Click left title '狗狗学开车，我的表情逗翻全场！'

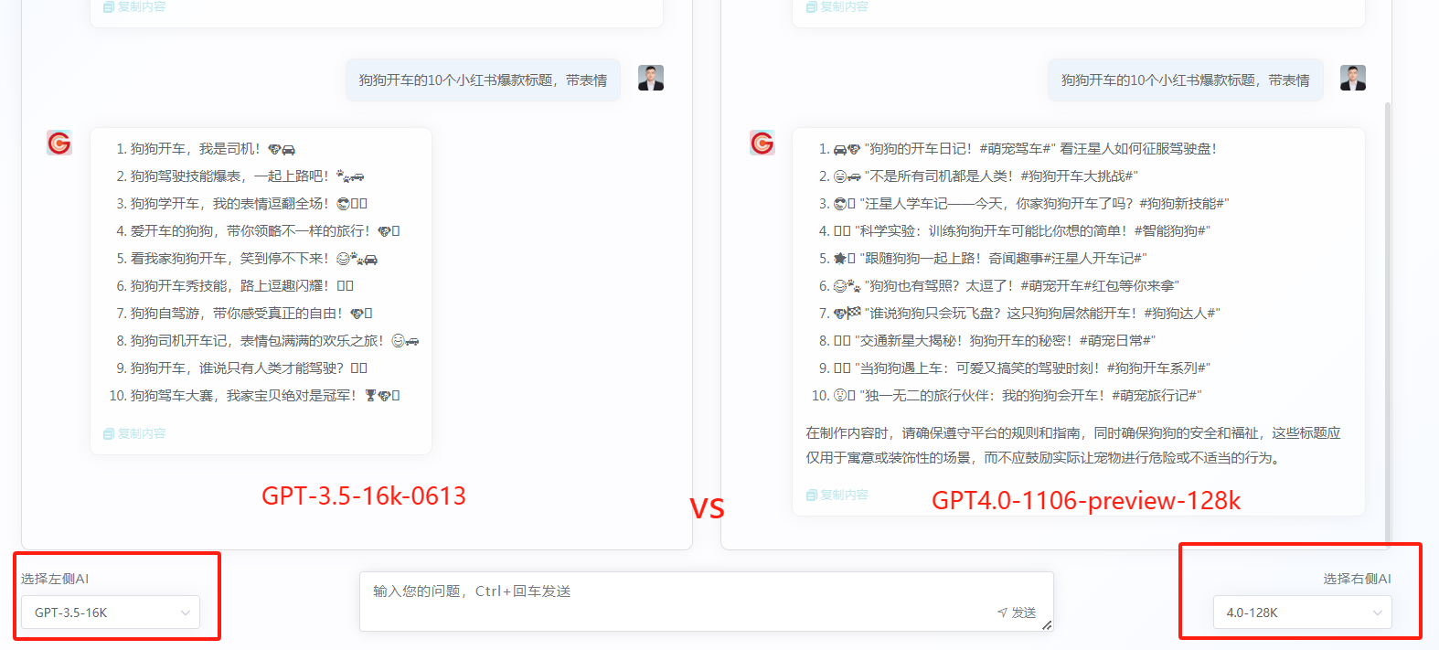click(x=229, y=204)
